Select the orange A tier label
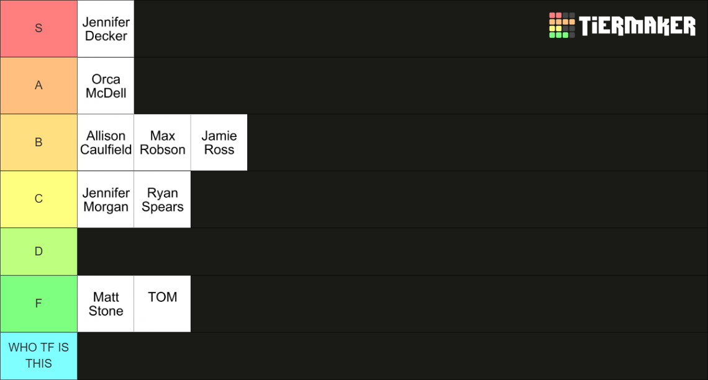This screenshot has width=708, height=380. [39, 86]
